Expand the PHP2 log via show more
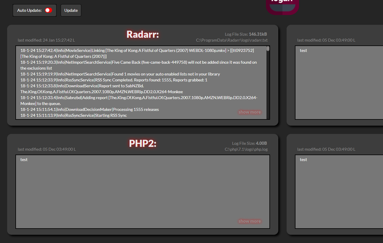Viewport: 383px width, 243px height. coord(249,221)
